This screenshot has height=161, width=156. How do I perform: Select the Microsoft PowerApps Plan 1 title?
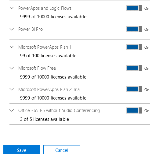pos(45,47)
